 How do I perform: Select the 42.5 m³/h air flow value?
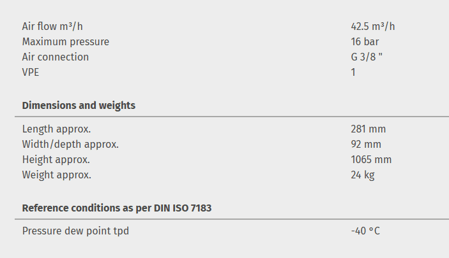tap(377, 26)
